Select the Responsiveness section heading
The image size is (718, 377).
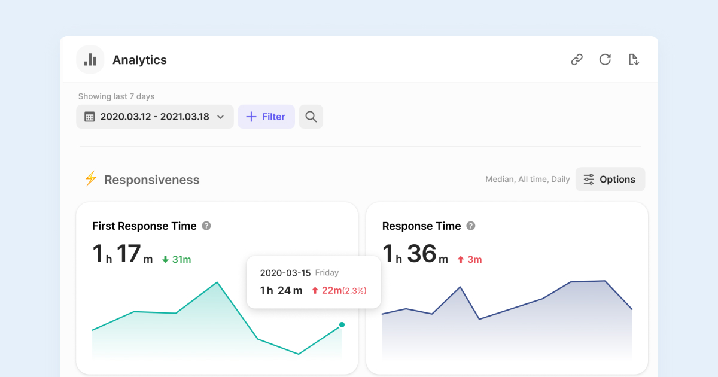[x=151, y=180]
